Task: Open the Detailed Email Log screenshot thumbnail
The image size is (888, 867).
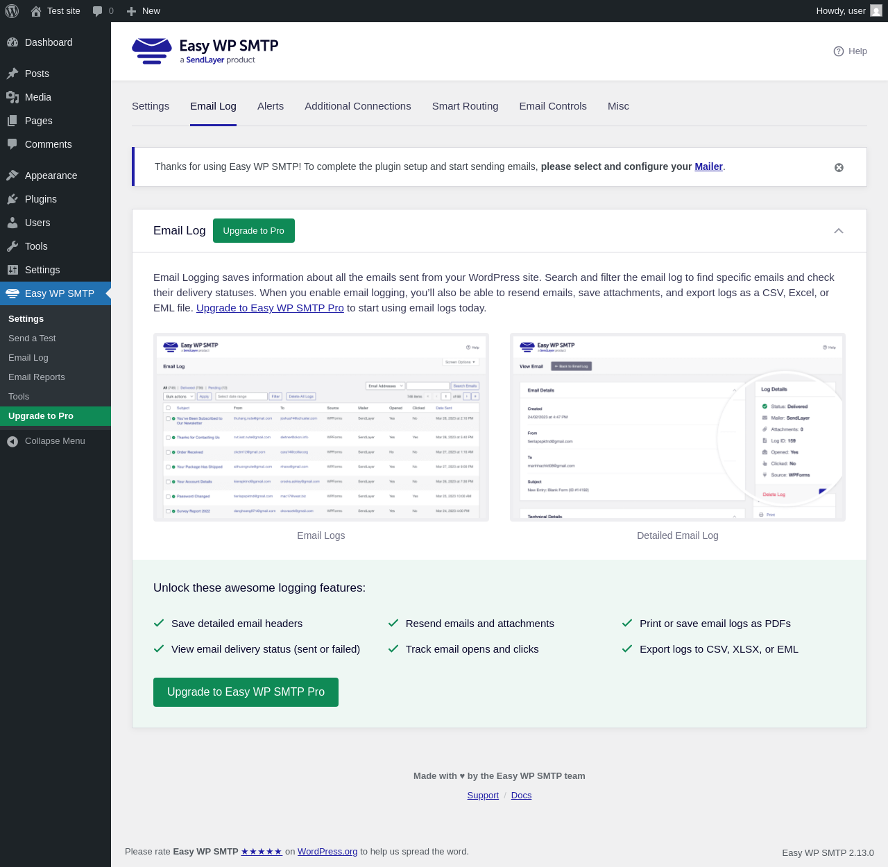Action: click(x=678, y=427)
